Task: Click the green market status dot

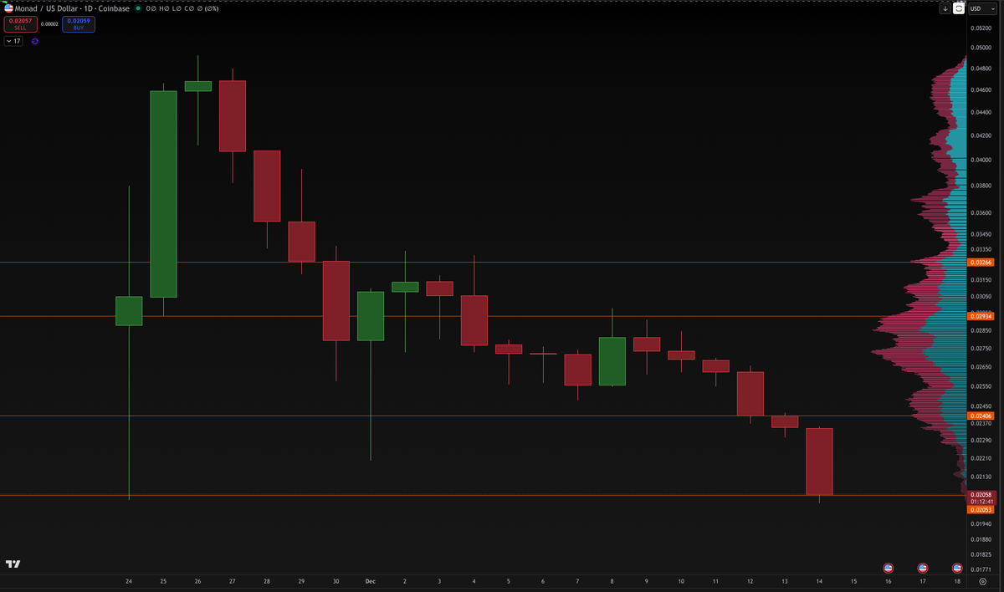Action: pyautogui.click(x=138, y=8)
